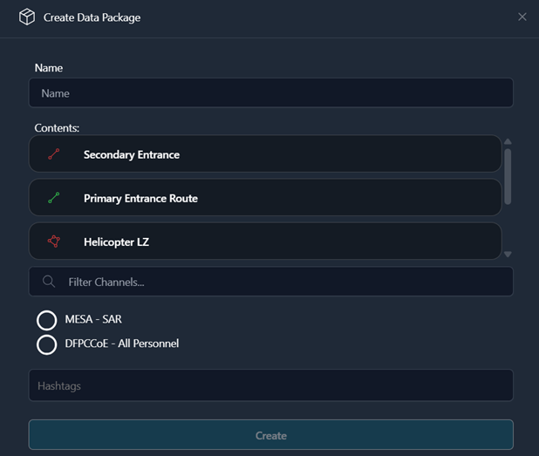Select the Helicopter LZ label text
This screenshot has width=539, height=456.
[x=116, y=242]
